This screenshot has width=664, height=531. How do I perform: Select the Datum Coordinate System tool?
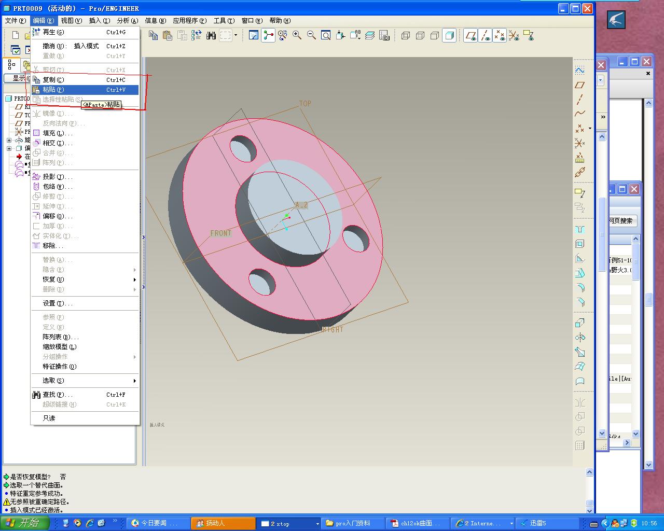coord(580,143)
